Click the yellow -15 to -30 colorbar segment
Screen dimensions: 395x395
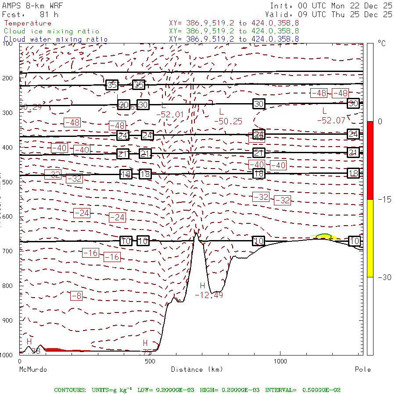[x=370, y=238]
